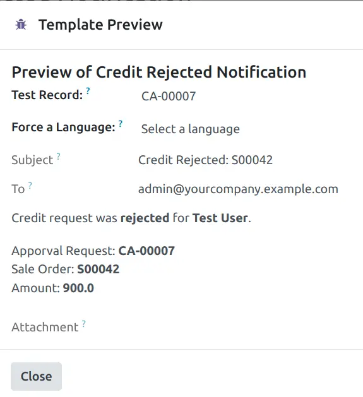Click the Force a Language label

[x=63, y=127]
